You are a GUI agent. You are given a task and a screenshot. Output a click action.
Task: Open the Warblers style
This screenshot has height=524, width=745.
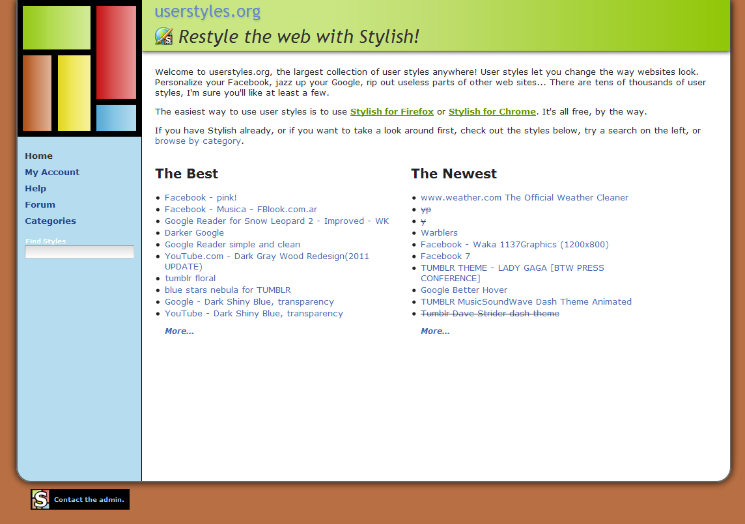point(439,233)
